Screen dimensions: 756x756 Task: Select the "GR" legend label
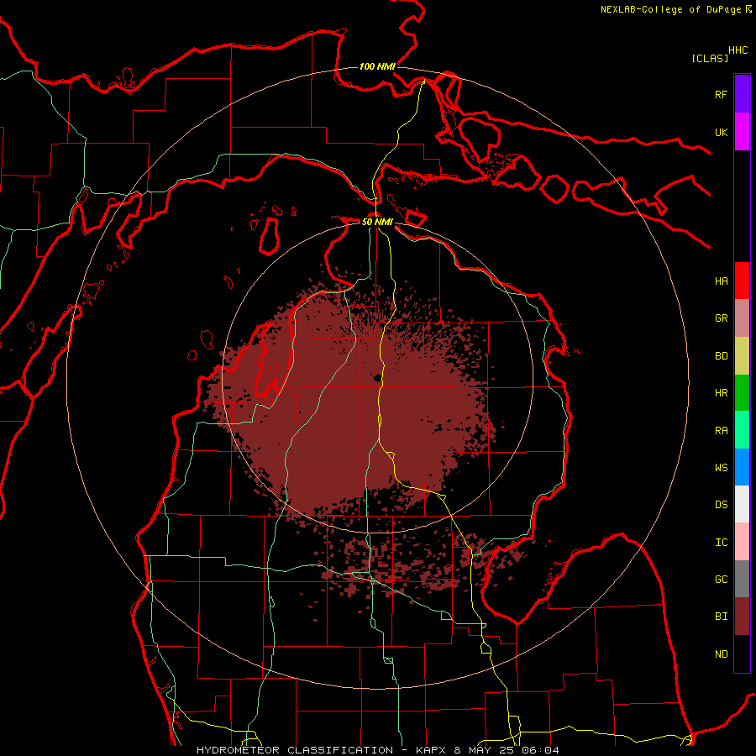[721, 318]
